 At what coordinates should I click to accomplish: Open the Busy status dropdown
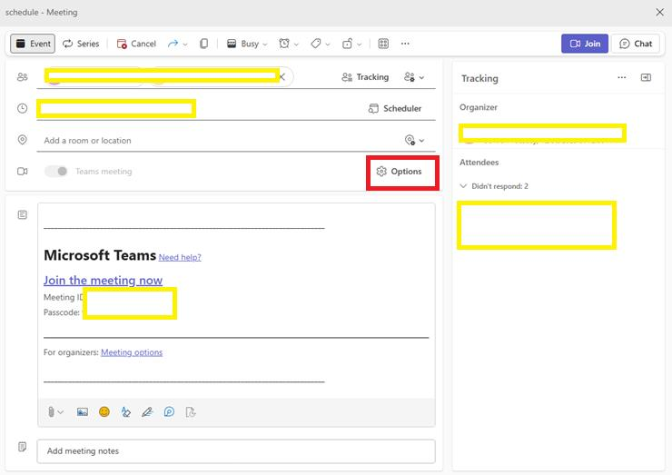click(247, 44)
